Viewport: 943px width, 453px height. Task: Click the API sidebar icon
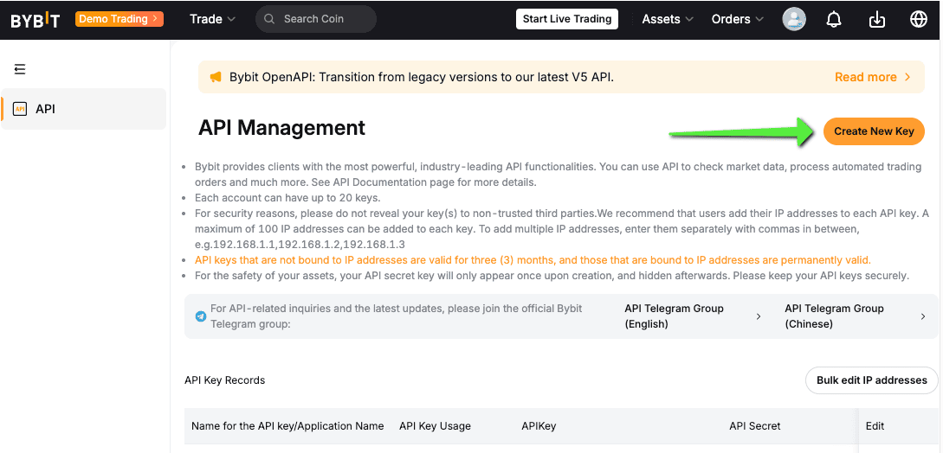click(20, 109)
